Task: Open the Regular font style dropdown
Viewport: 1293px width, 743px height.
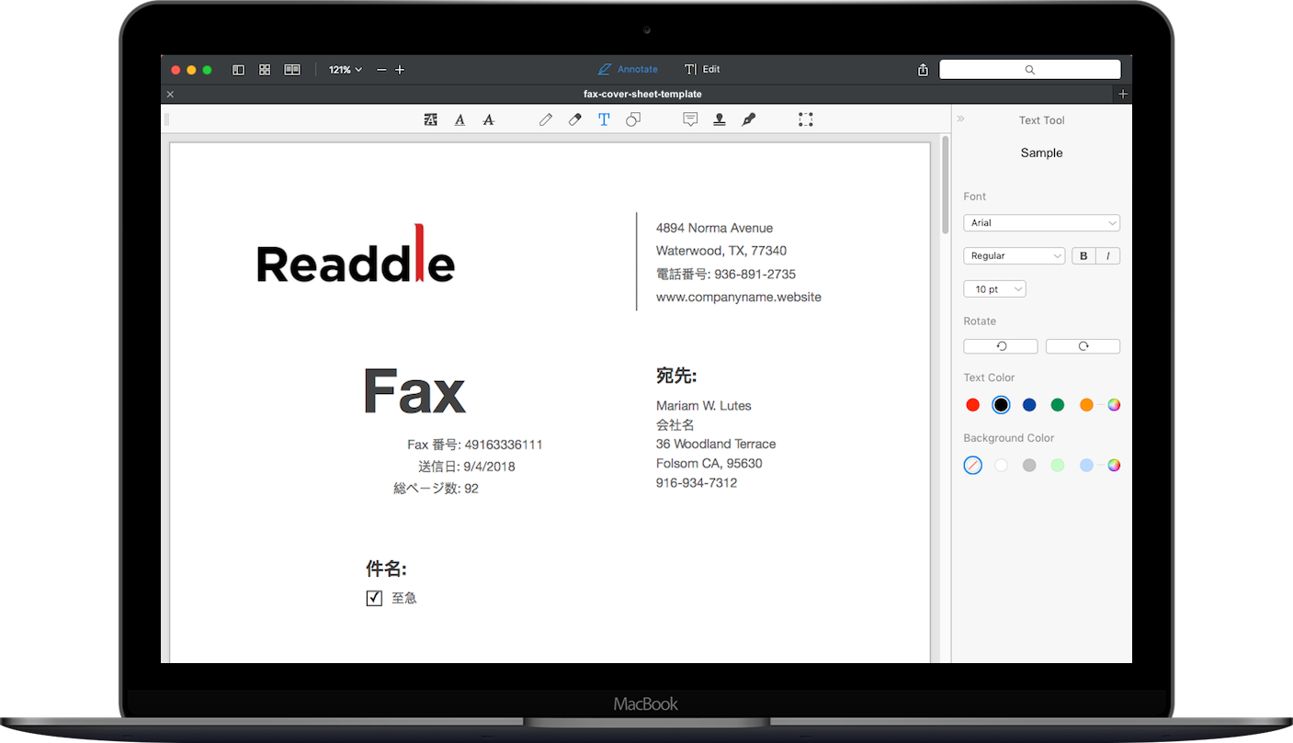Action: 1014,256
